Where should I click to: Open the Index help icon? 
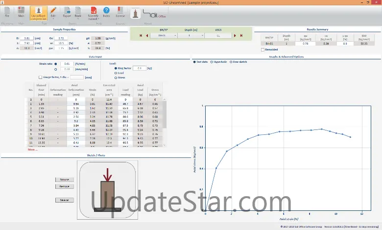pyautogui.click(x=106, y=12)
